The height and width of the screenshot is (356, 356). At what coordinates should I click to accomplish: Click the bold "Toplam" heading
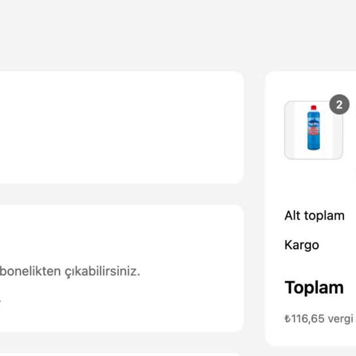(x=314, y=287)
